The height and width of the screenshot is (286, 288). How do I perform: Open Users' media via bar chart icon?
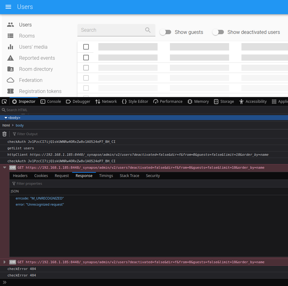[11, 47]
